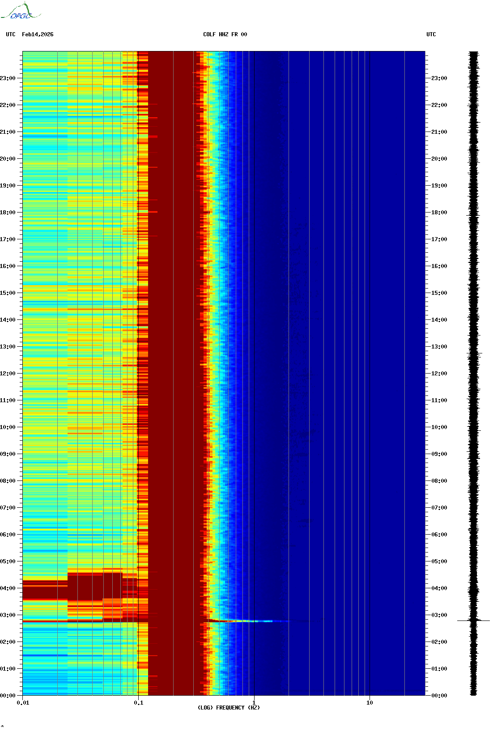
Task: Click the (LOG) FREQUENCY (HZ) axis label
Action: click(229, 707)
